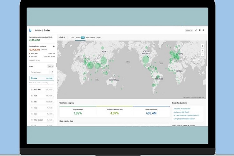Open Do I need the vaccine link
Image resolution: width=234 pixels, height=156 pixels.
pos(186,115)
